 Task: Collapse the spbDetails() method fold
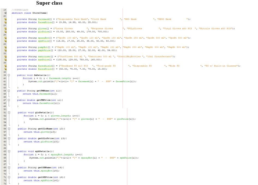9,151
